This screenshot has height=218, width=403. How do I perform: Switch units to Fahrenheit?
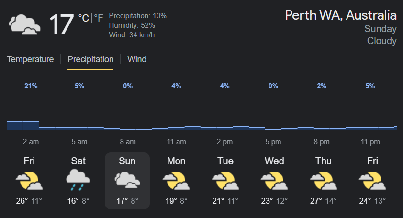99,18
